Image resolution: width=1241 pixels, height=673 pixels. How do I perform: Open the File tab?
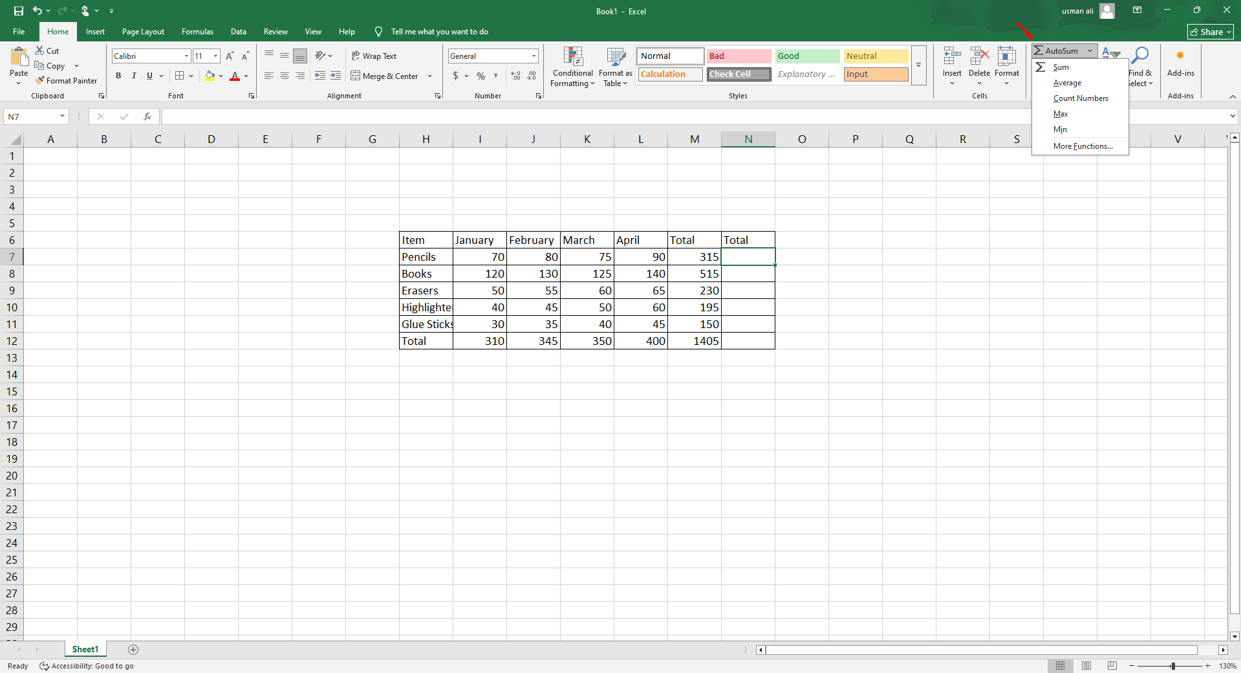(x=19, y=32)
